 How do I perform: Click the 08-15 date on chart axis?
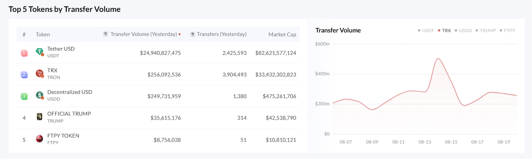pos(451,142)
